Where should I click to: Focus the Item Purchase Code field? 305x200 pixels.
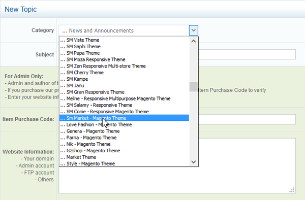247,119
